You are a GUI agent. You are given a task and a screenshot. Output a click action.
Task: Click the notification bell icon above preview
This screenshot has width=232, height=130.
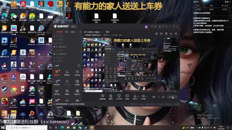click(x=171, y=34)
